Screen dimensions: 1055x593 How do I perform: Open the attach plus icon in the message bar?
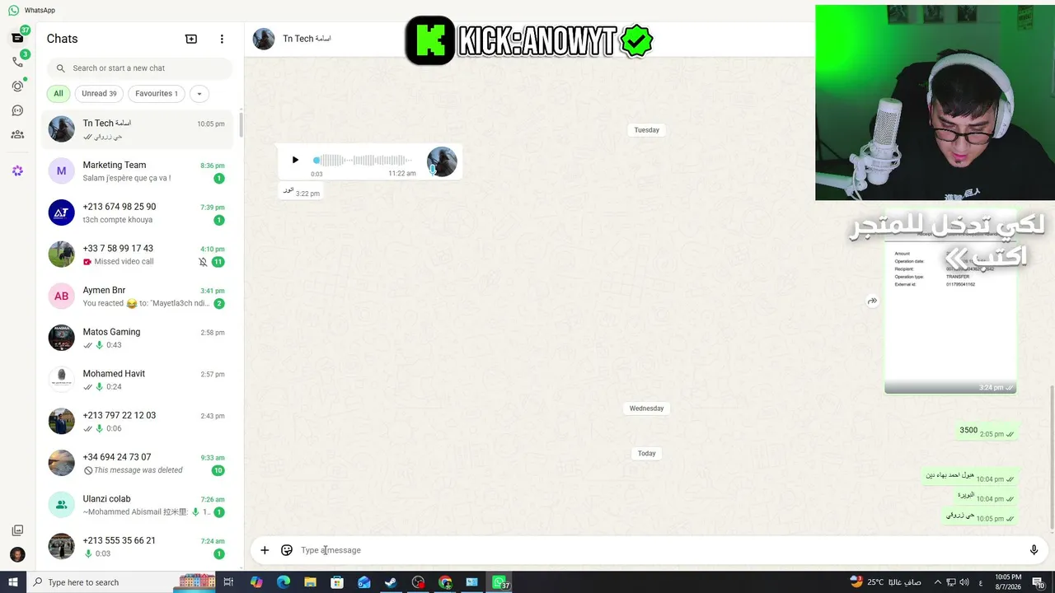(x=265, y=550)
